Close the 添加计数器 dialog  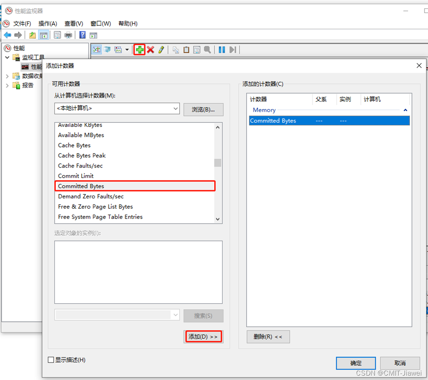pyautogui.click(x=419, y=66)
